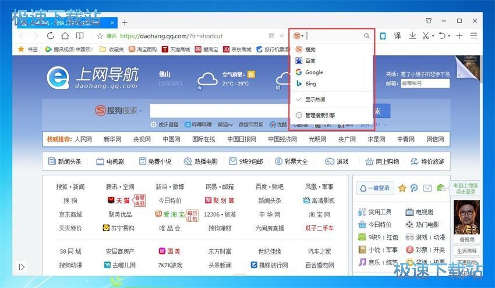The width and height of the screenshot is (495, 288).
Task: Click the magnifier search icon in search box
Action: pos(366,36)
